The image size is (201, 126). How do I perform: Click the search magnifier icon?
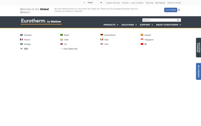tap(178, 20)
